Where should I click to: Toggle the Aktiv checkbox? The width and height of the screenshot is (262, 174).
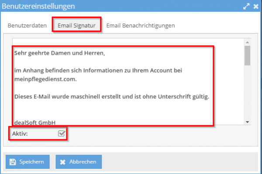click(x=62, y=133)
